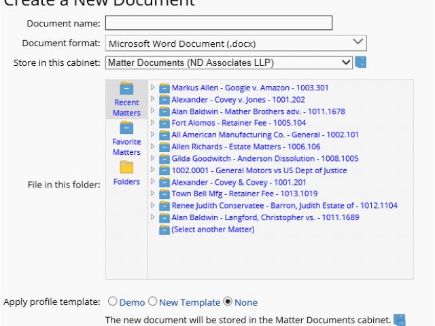Viewport: 435px width, 326px height.
Task: Expand Markus Allen - Google v. Amazon matter
Action: pos(152,88)
